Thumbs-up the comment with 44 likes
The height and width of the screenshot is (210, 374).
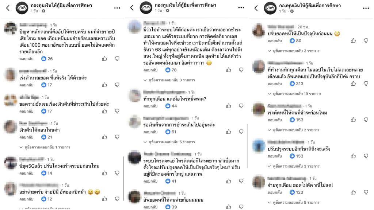coord(229,106)
